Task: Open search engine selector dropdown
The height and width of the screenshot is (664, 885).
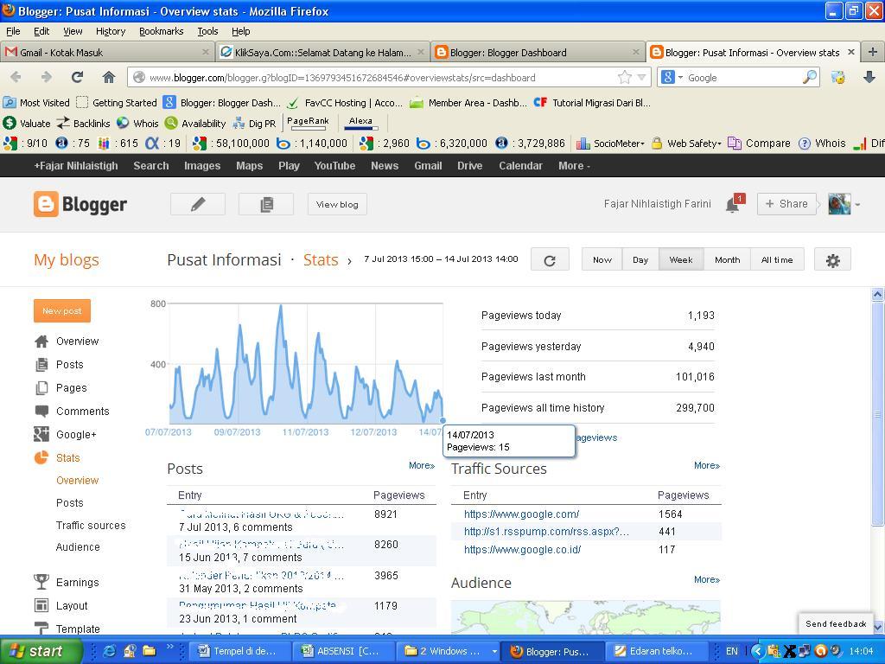Action: [x=672, y=77]
